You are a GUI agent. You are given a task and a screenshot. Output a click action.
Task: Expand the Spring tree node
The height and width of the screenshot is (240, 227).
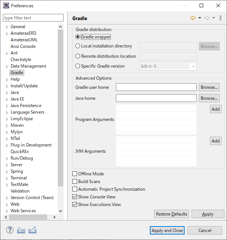[7, 172]
